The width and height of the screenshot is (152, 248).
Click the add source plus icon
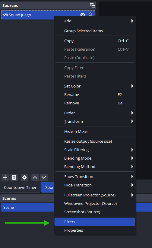coord(5,177)
